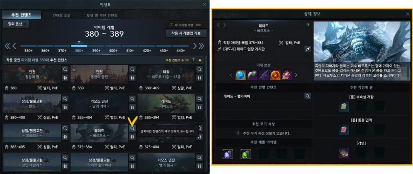Image resolution: width=413 pixels, height=174 pixels.
Task: Jump to last item levels with double-right arrows
Action: pyautogui.click(x=201, y=46)
